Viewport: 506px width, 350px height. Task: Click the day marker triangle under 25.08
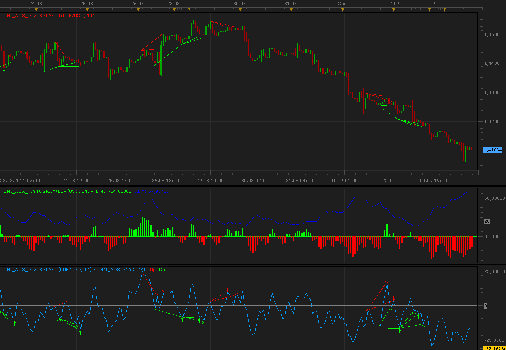click(x=87, y=9)
